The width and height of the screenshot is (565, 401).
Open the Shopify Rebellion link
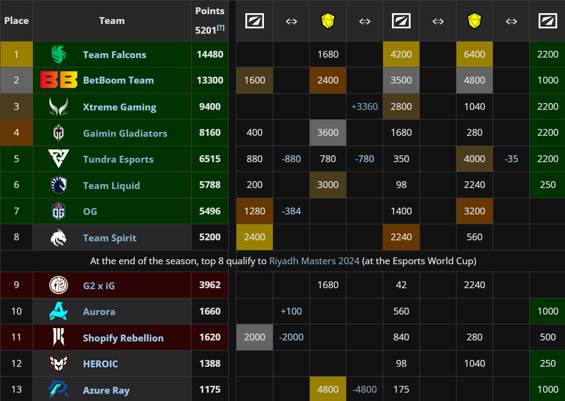[x=123, y=338]
